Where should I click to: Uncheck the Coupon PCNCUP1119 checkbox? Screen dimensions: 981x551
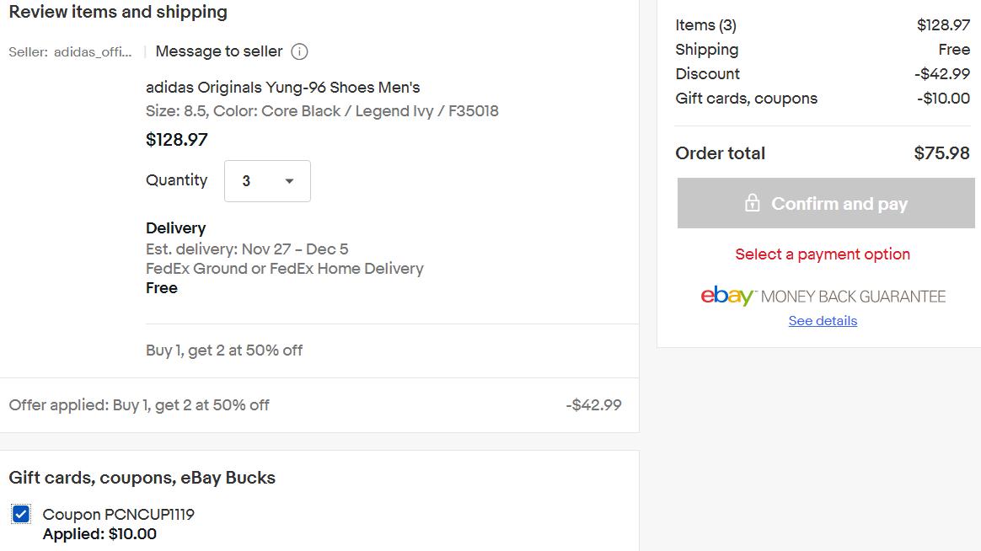(x=20, y=514)
